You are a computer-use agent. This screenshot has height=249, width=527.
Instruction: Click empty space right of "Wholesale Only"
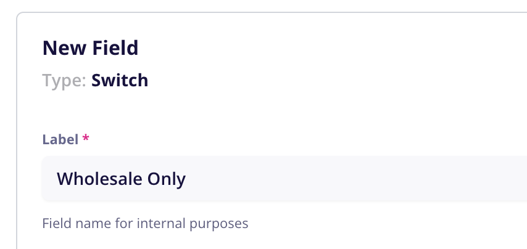[358, 179]
